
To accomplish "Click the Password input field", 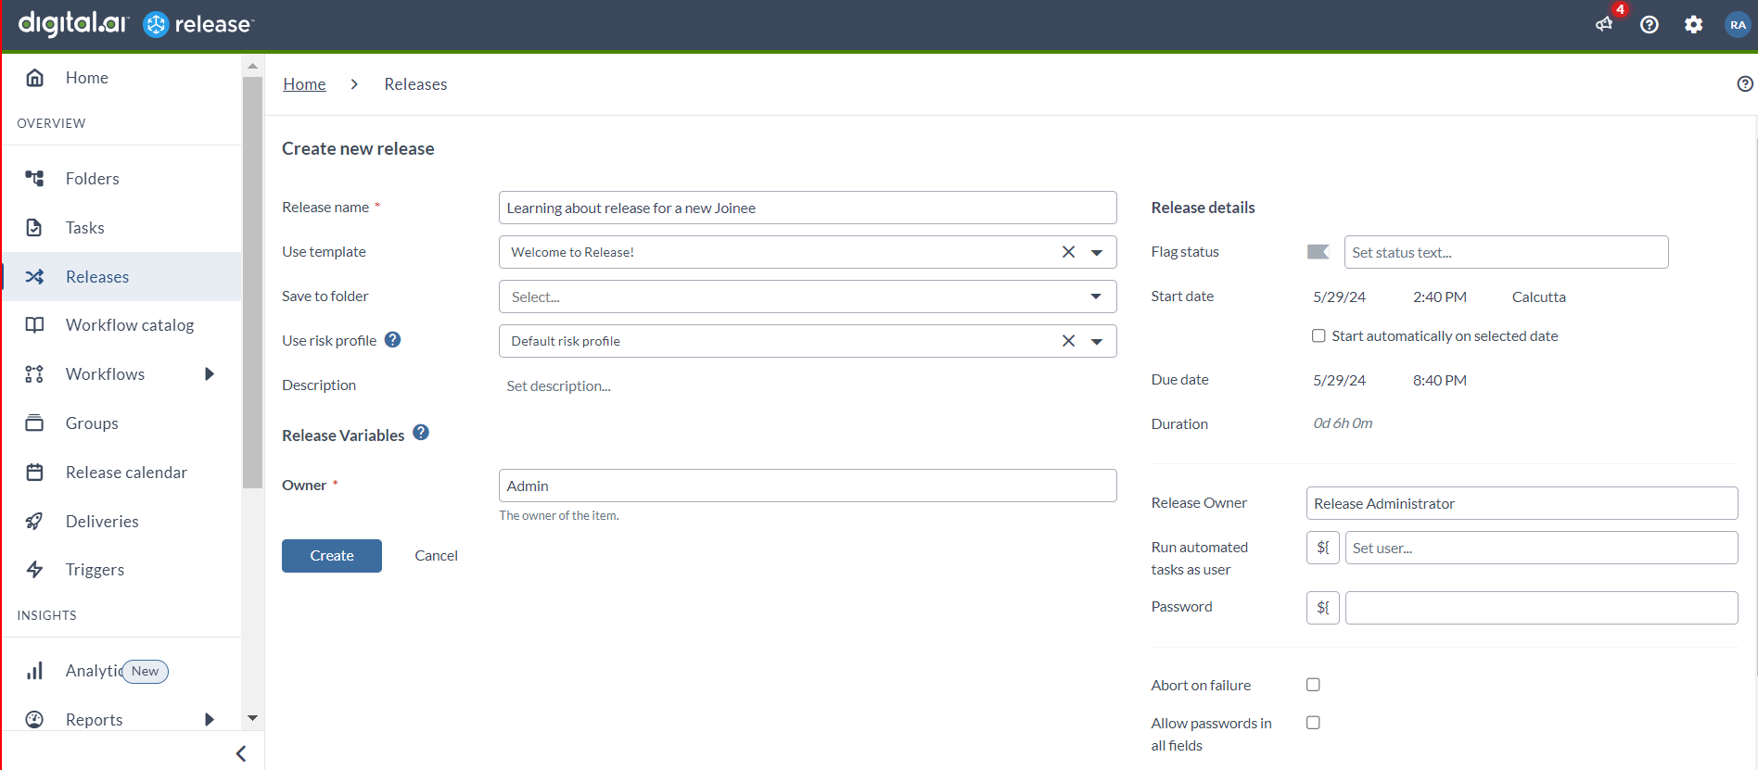I will (1541, 608).
